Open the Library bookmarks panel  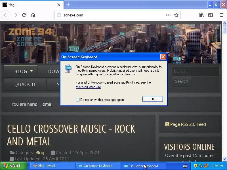pos(201,15)
